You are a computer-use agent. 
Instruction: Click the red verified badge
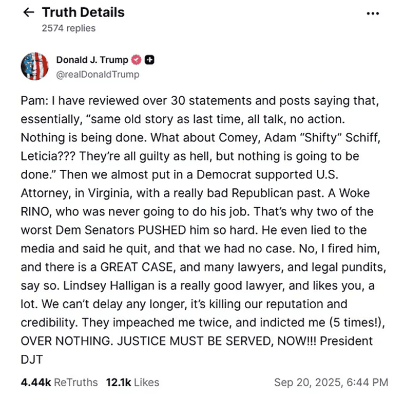click(137, 60)
